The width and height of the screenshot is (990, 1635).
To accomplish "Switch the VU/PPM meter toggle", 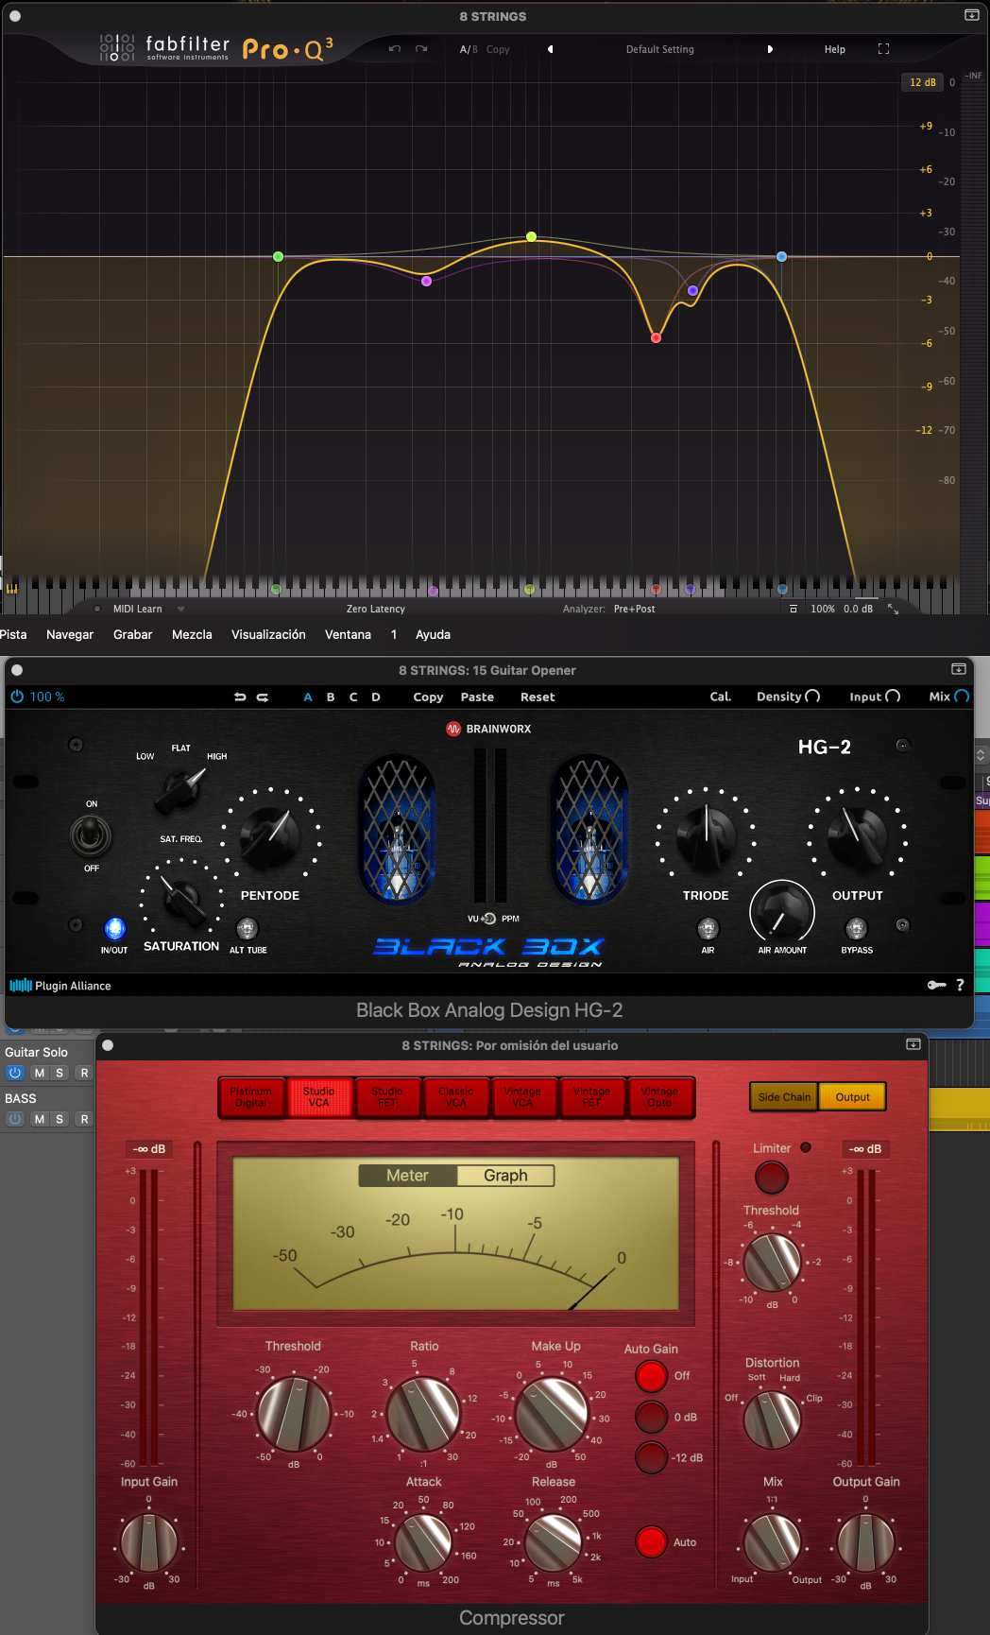I will pos(488,919).
